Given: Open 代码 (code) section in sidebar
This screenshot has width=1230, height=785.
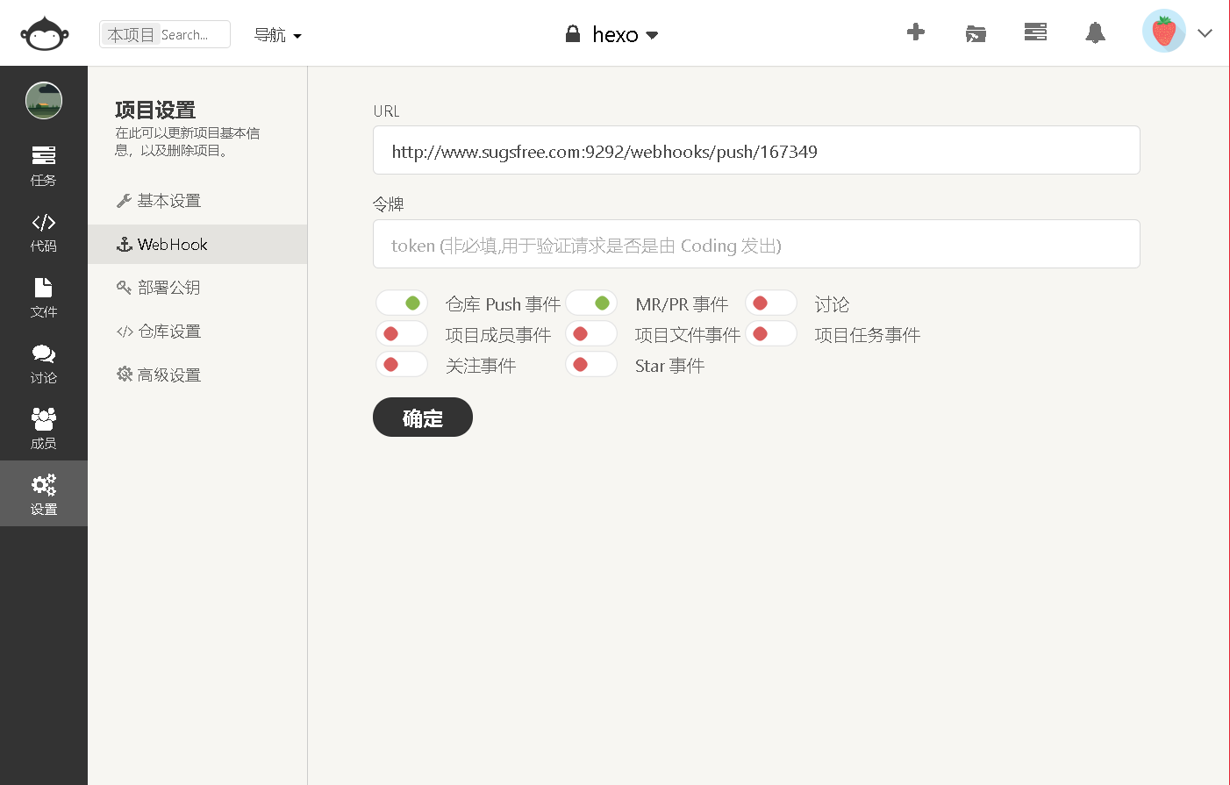Looking at the screenshot, I should pyautogui.click(x=44, y=232).
